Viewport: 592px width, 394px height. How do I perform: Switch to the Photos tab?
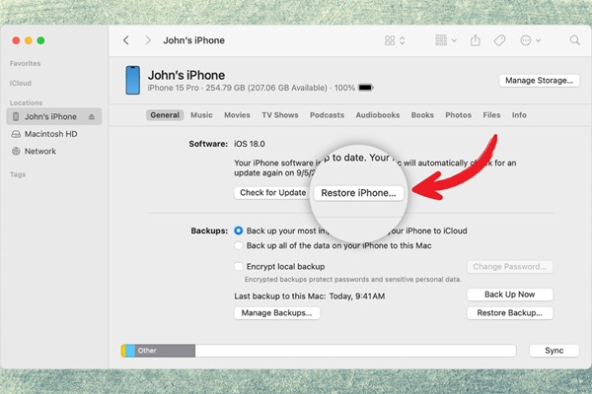pyautogui.click(x=458, y=115)
